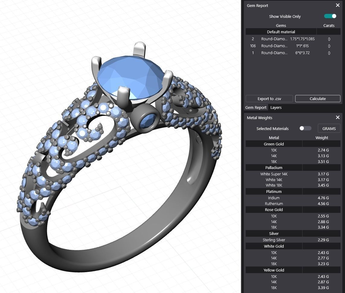Click Export to .csv button
The width and height of the screenshot is (345, 293).
[269, 99]
